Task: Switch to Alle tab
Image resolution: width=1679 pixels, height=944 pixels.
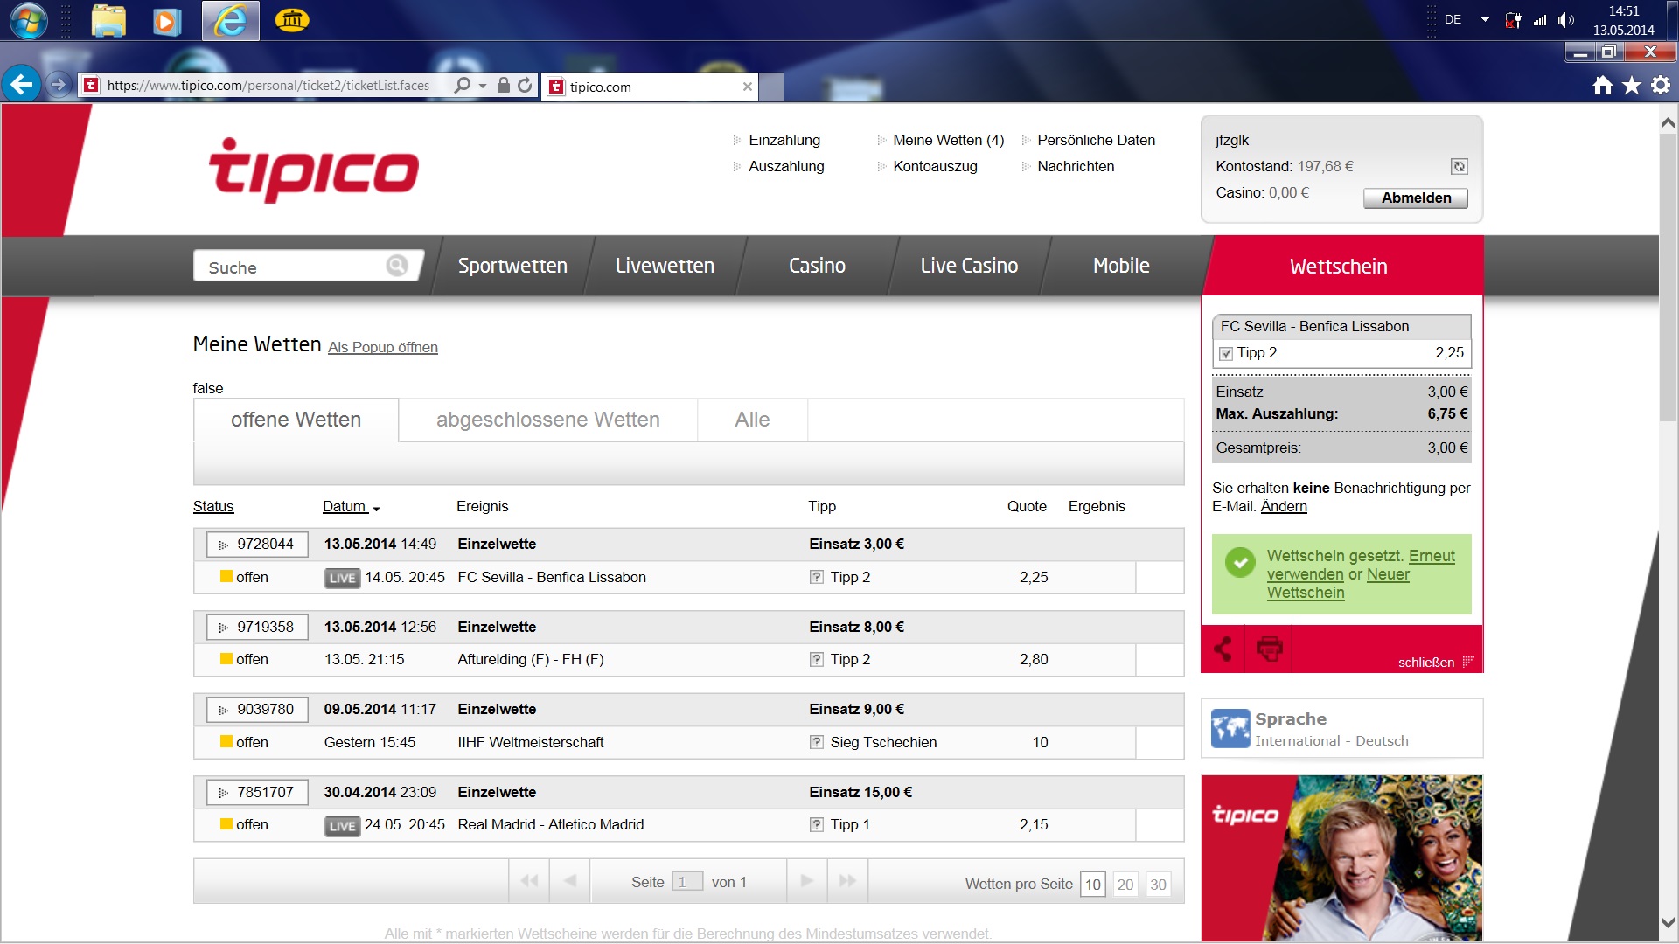Action: (752, 420)
